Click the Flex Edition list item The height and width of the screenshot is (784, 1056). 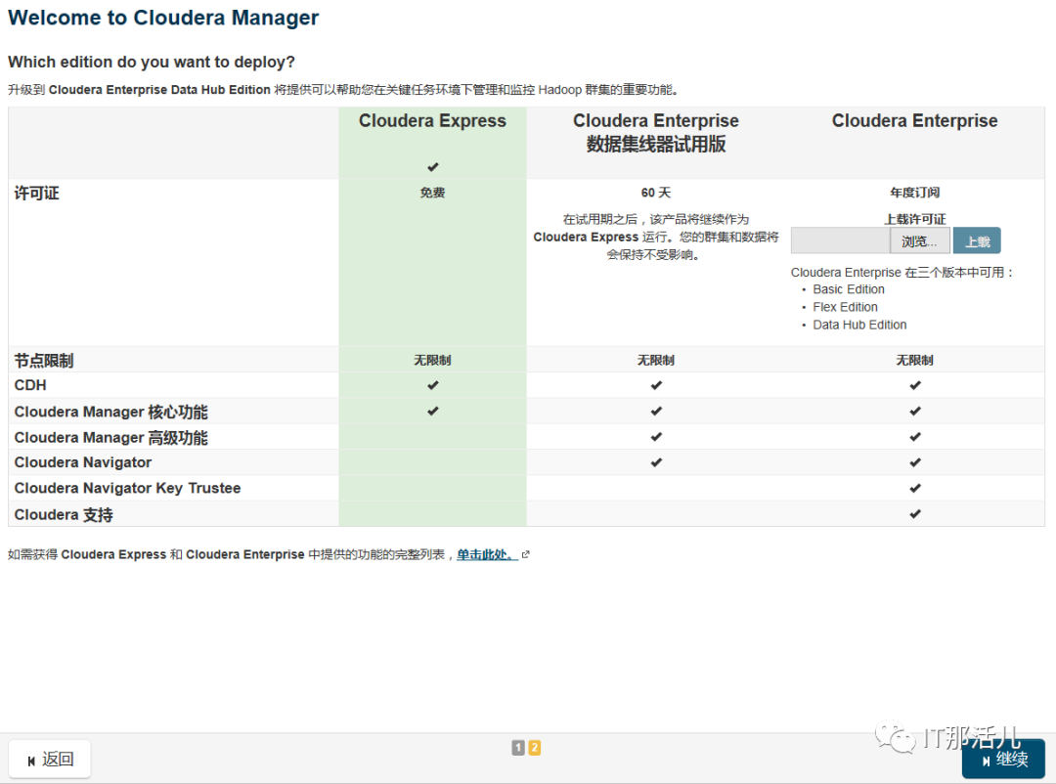pos(845,307)
